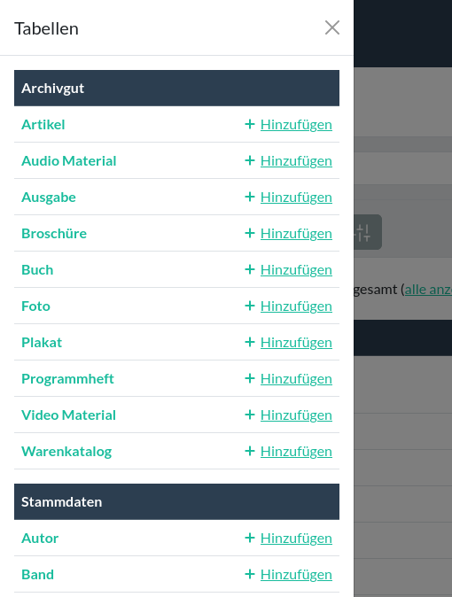The image size is (452, 597).
Task: Close the Tabellen panel with X icon
Action: click(332, 27)
